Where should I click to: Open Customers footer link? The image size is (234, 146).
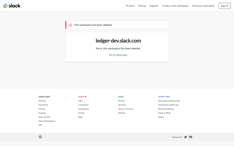pos(83,105)
